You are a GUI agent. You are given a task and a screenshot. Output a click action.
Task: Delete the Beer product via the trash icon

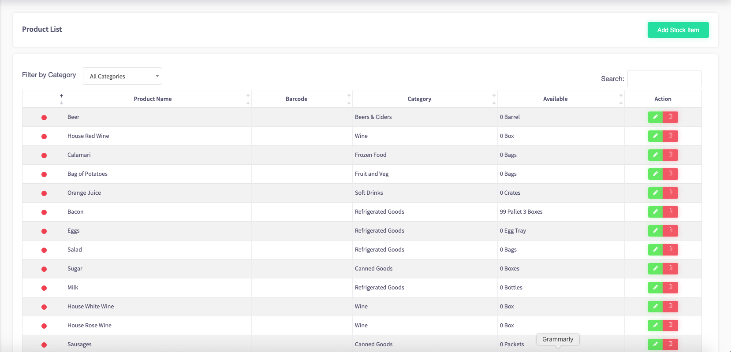(x=670, y=117)
